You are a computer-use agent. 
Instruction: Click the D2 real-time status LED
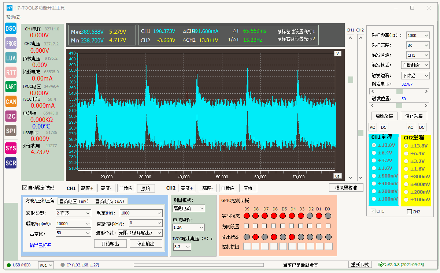pos(310,216)
